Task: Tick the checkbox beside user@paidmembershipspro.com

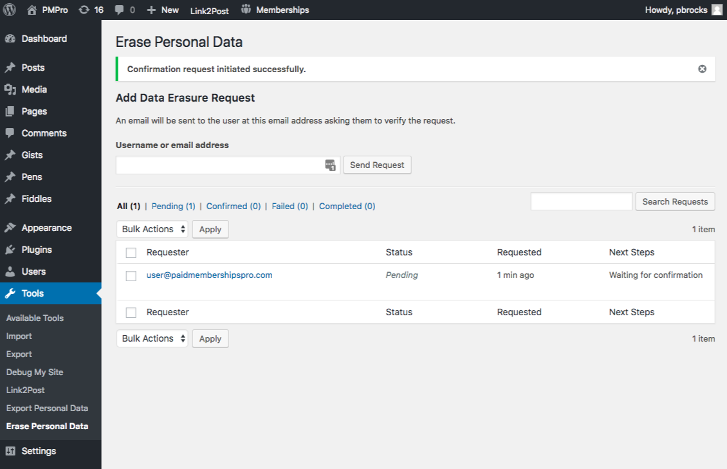Action: [131, 275]
